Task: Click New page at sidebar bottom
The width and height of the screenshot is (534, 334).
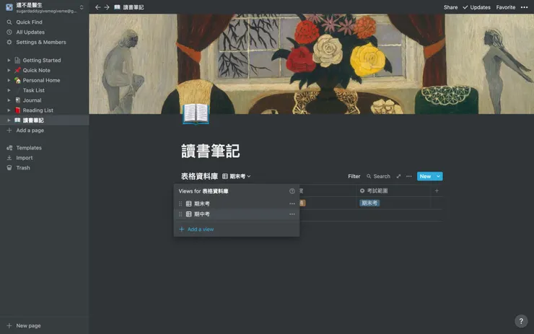Action: point(28,326)
